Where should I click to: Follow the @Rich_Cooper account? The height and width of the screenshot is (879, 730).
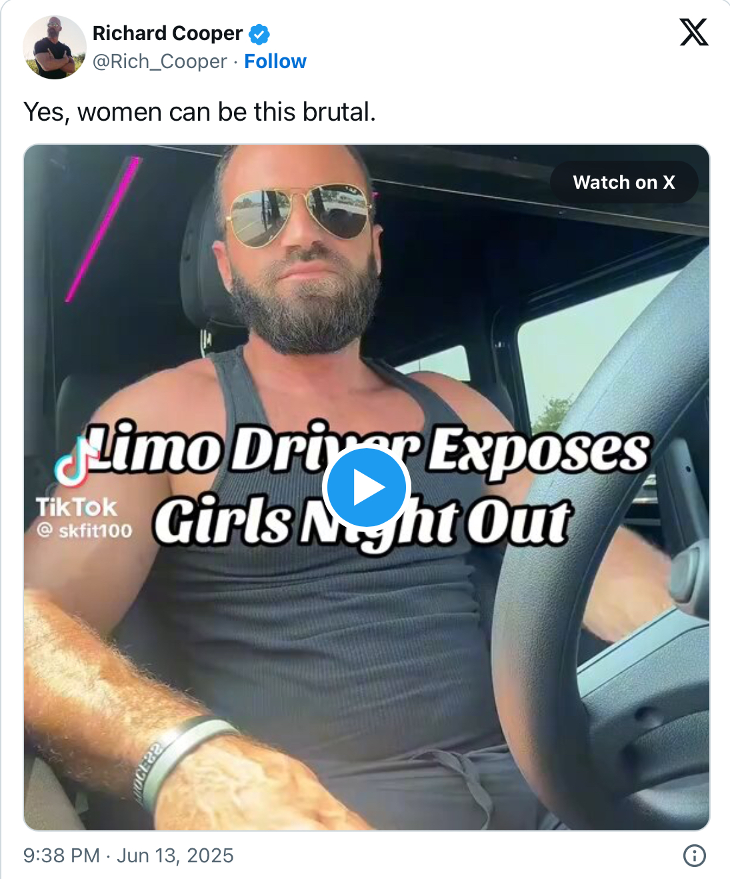275,61
